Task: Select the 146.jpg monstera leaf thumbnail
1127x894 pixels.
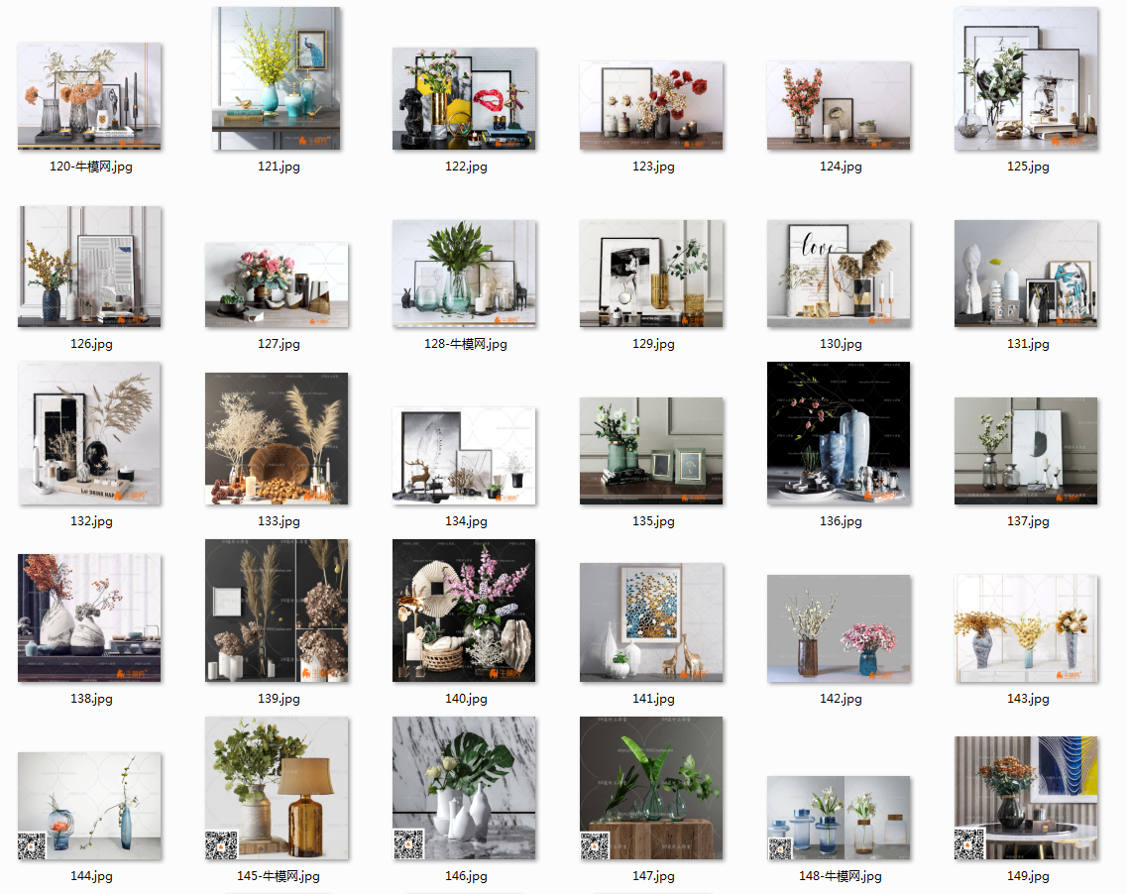Action: (464, 788)
